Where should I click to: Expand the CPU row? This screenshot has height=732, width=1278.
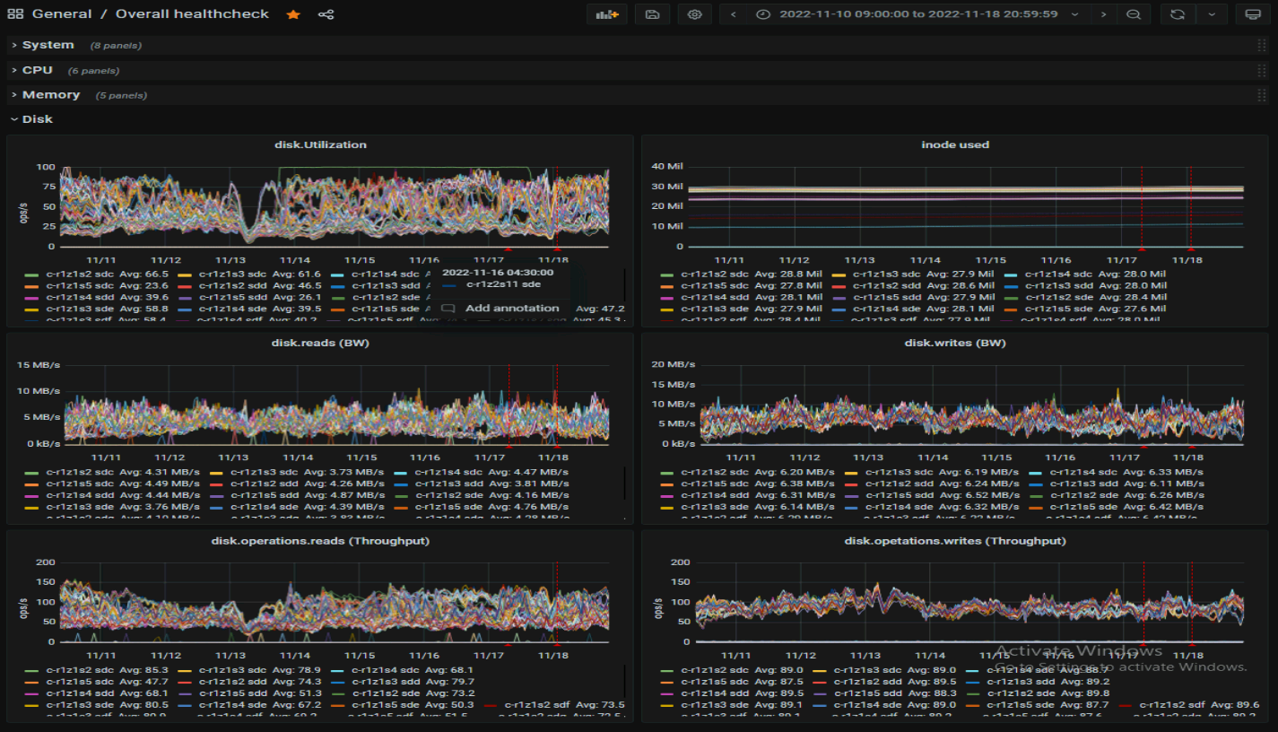[x=38, y=70]
